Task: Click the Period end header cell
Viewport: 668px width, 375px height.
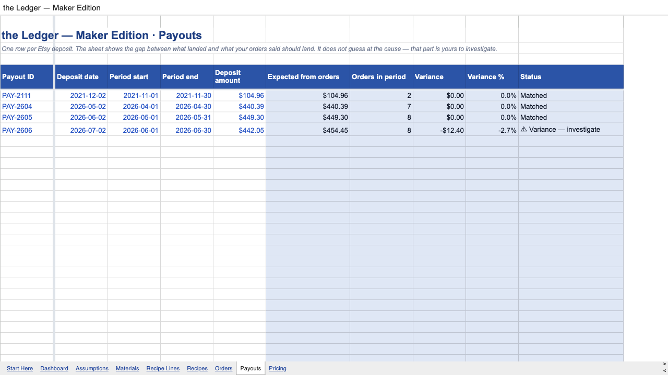Action: [187, 77]
